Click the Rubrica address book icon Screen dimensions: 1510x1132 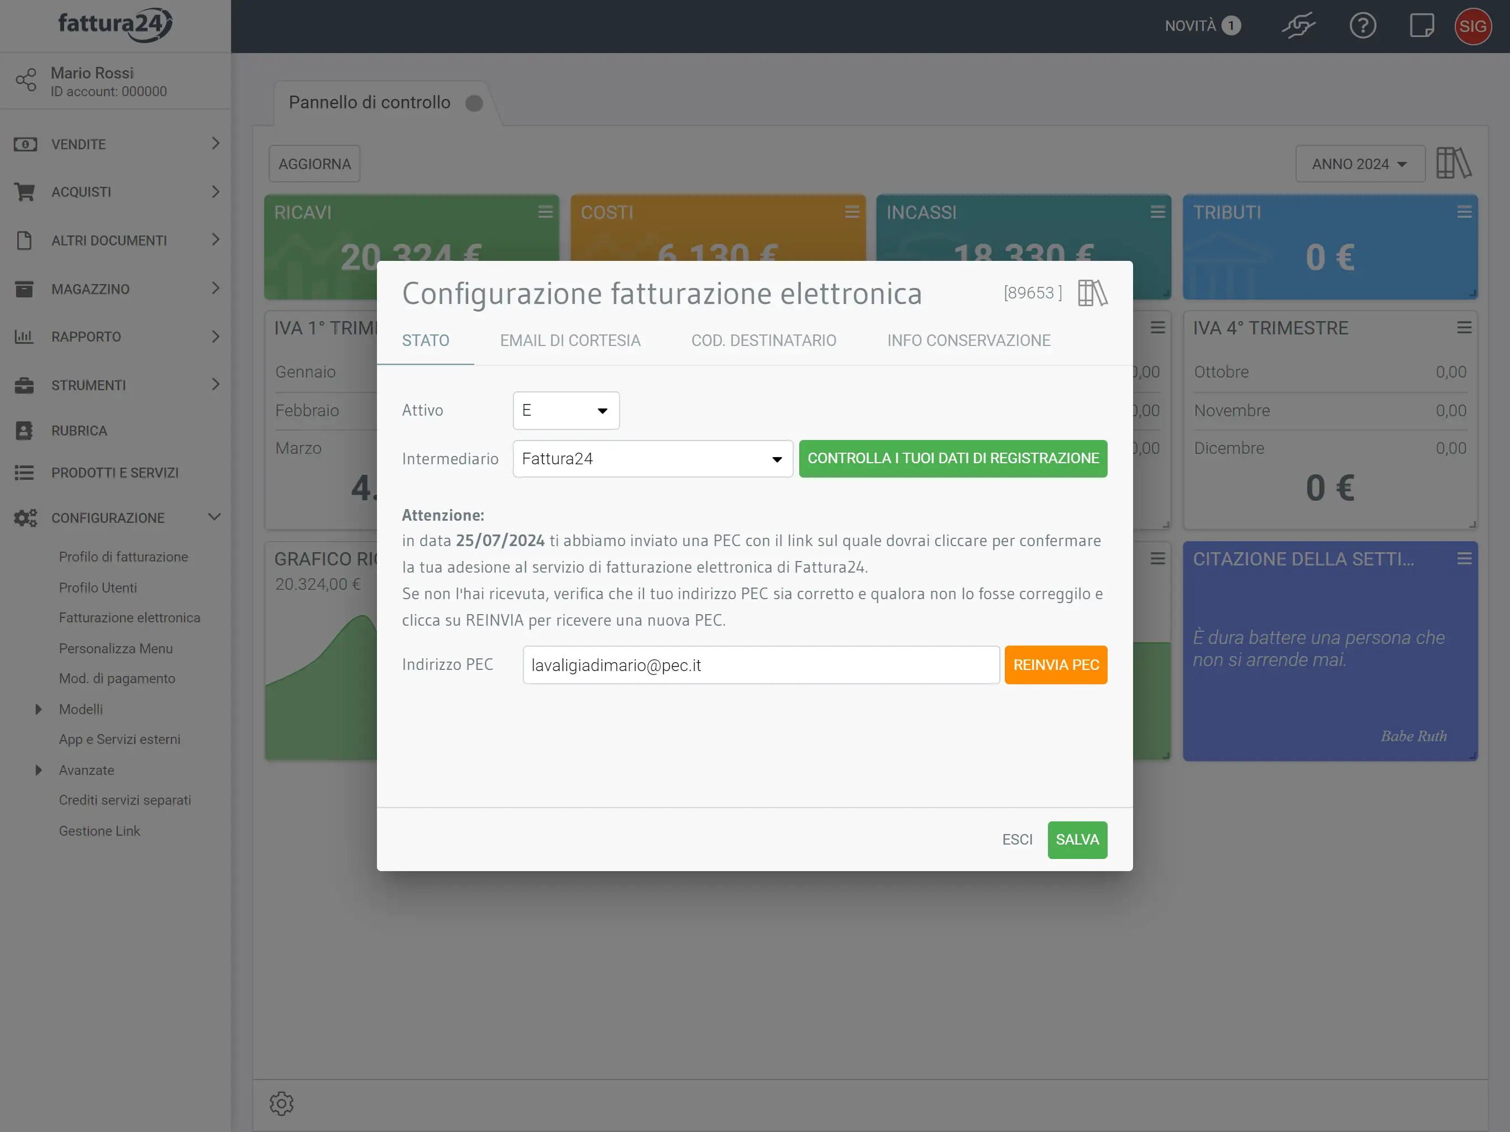point(24,430)
